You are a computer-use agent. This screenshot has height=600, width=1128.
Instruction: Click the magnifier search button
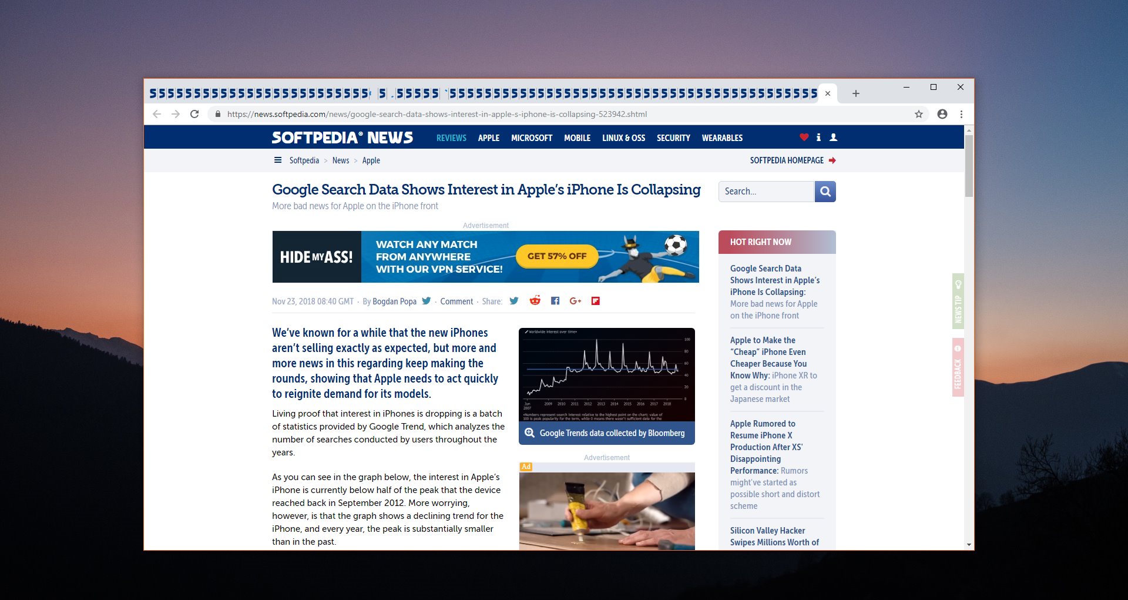tap(825, 192)
